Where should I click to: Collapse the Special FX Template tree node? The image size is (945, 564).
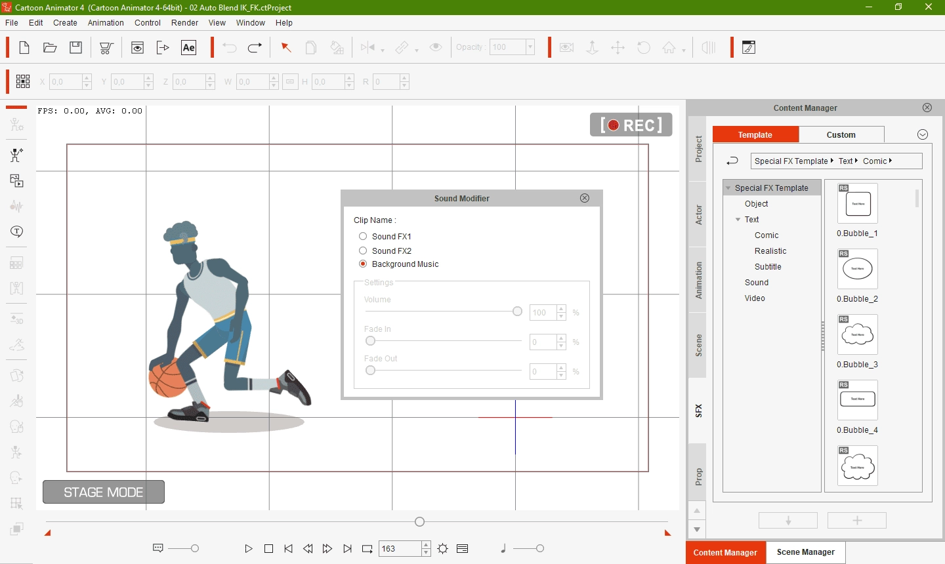pos(728,188)
